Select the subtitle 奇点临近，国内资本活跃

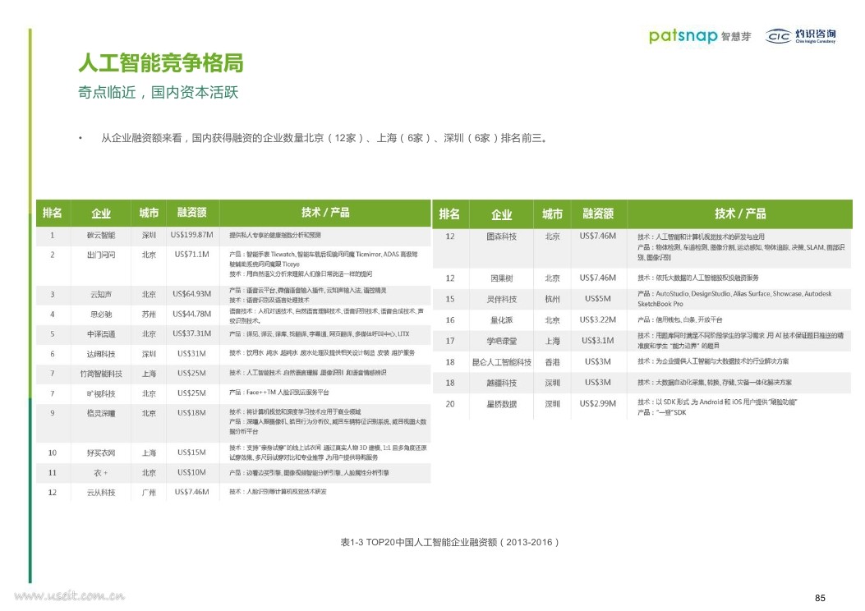[x=158, y=92]
